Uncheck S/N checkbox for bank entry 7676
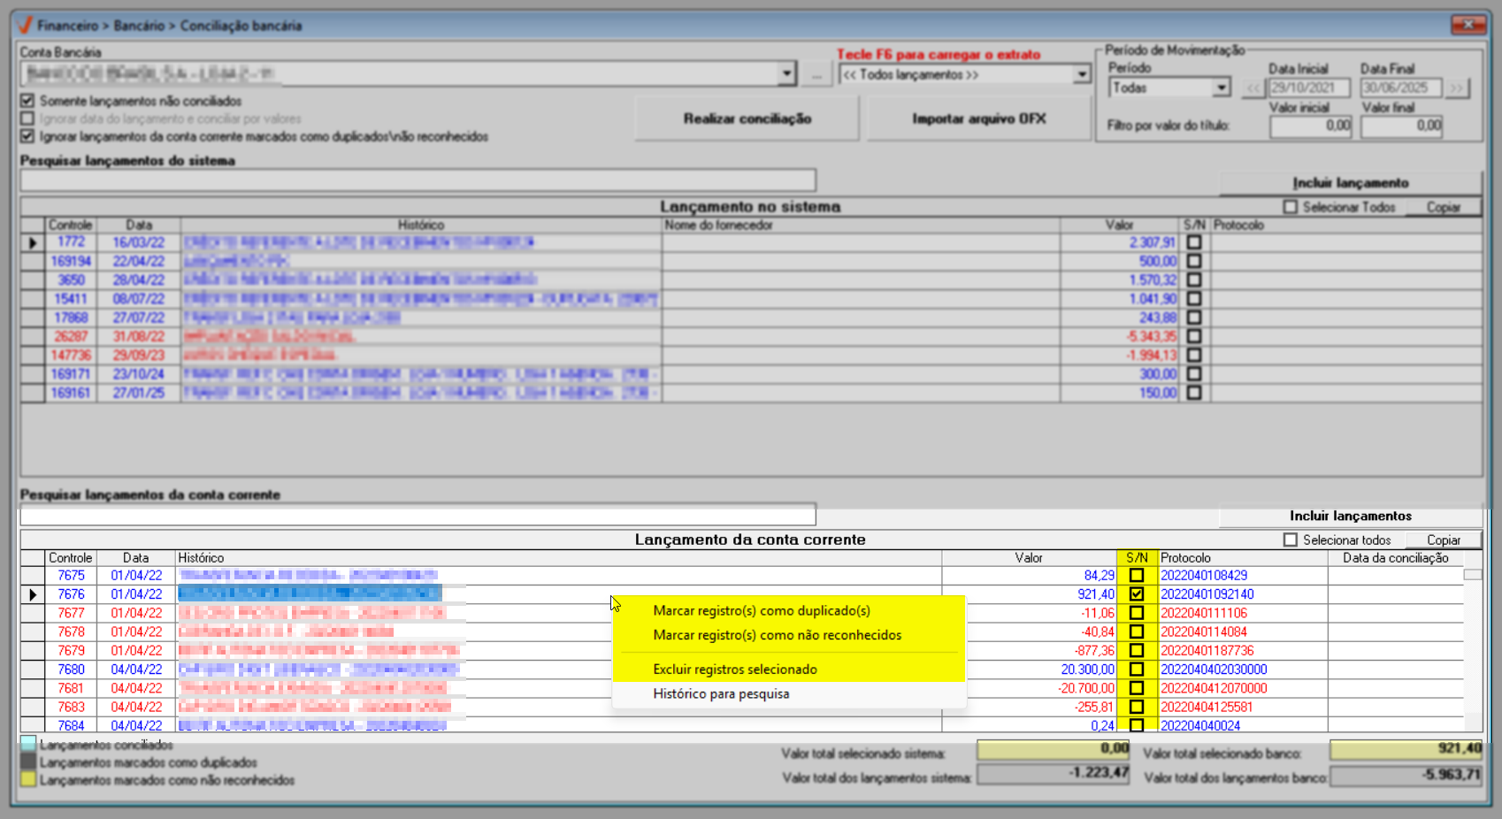This screenshot has width=1502, height=819. pos(1137,594)
